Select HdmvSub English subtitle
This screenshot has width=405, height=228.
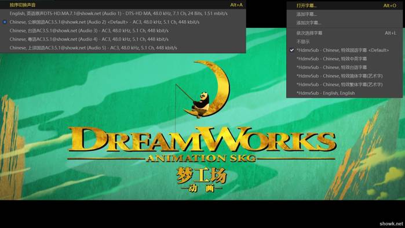(344, 93)
